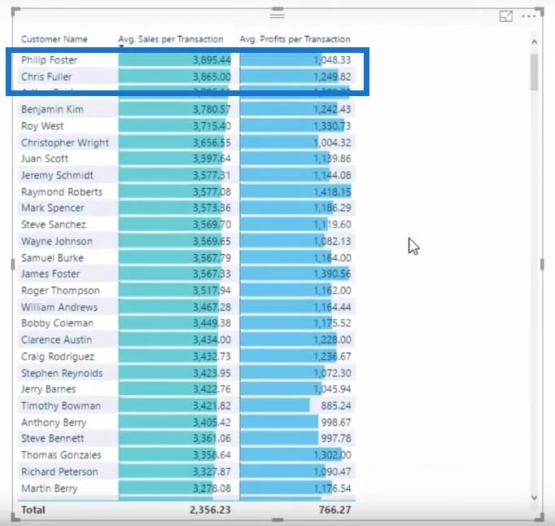Select the Thomas Gonzales row name

click(x=61, y=454)
